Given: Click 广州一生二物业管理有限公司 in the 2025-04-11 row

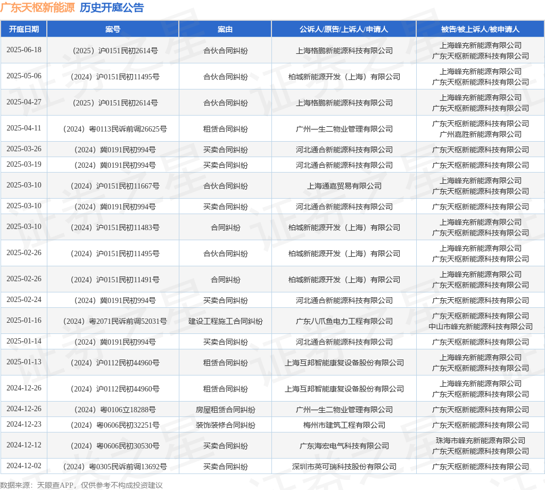Looking at the screenshot, I should tap(344, 129).
